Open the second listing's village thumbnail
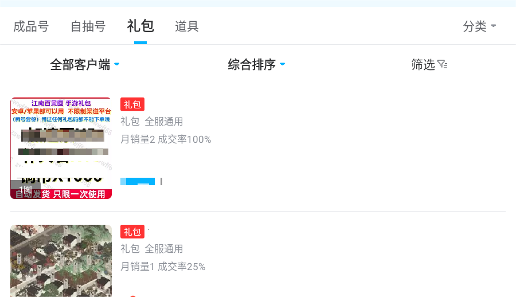The image size is (516, 297). (61, 261)
